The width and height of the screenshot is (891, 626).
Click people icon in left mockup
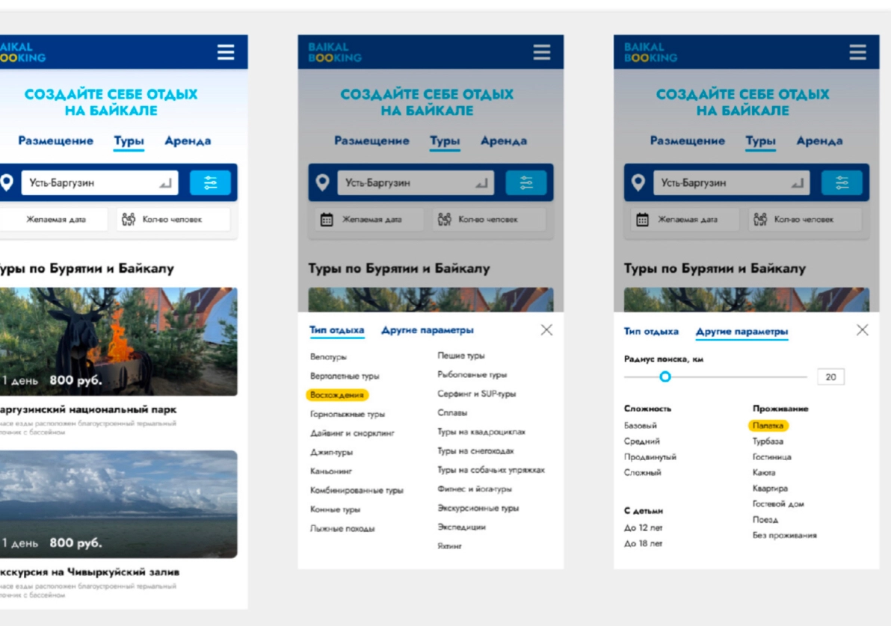tap(129, 220)
